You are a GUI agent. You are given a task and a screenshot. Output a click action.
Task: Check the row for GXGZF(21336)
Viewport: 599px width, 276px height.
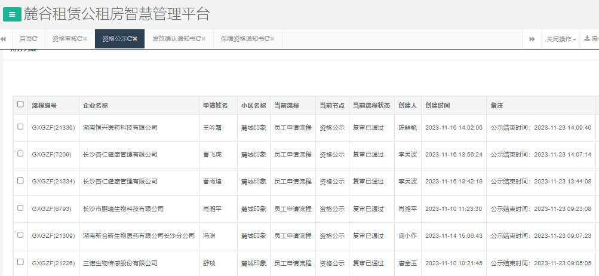[x=20, y=127]
